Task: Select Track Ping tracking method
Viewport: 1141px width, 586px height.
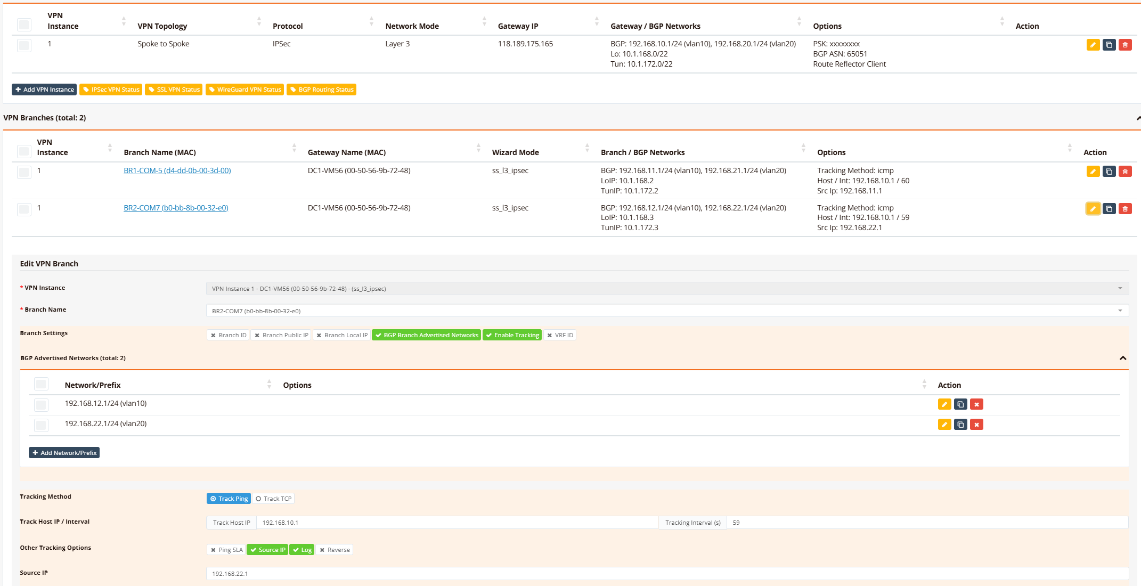Action: [x=229, y=499]
